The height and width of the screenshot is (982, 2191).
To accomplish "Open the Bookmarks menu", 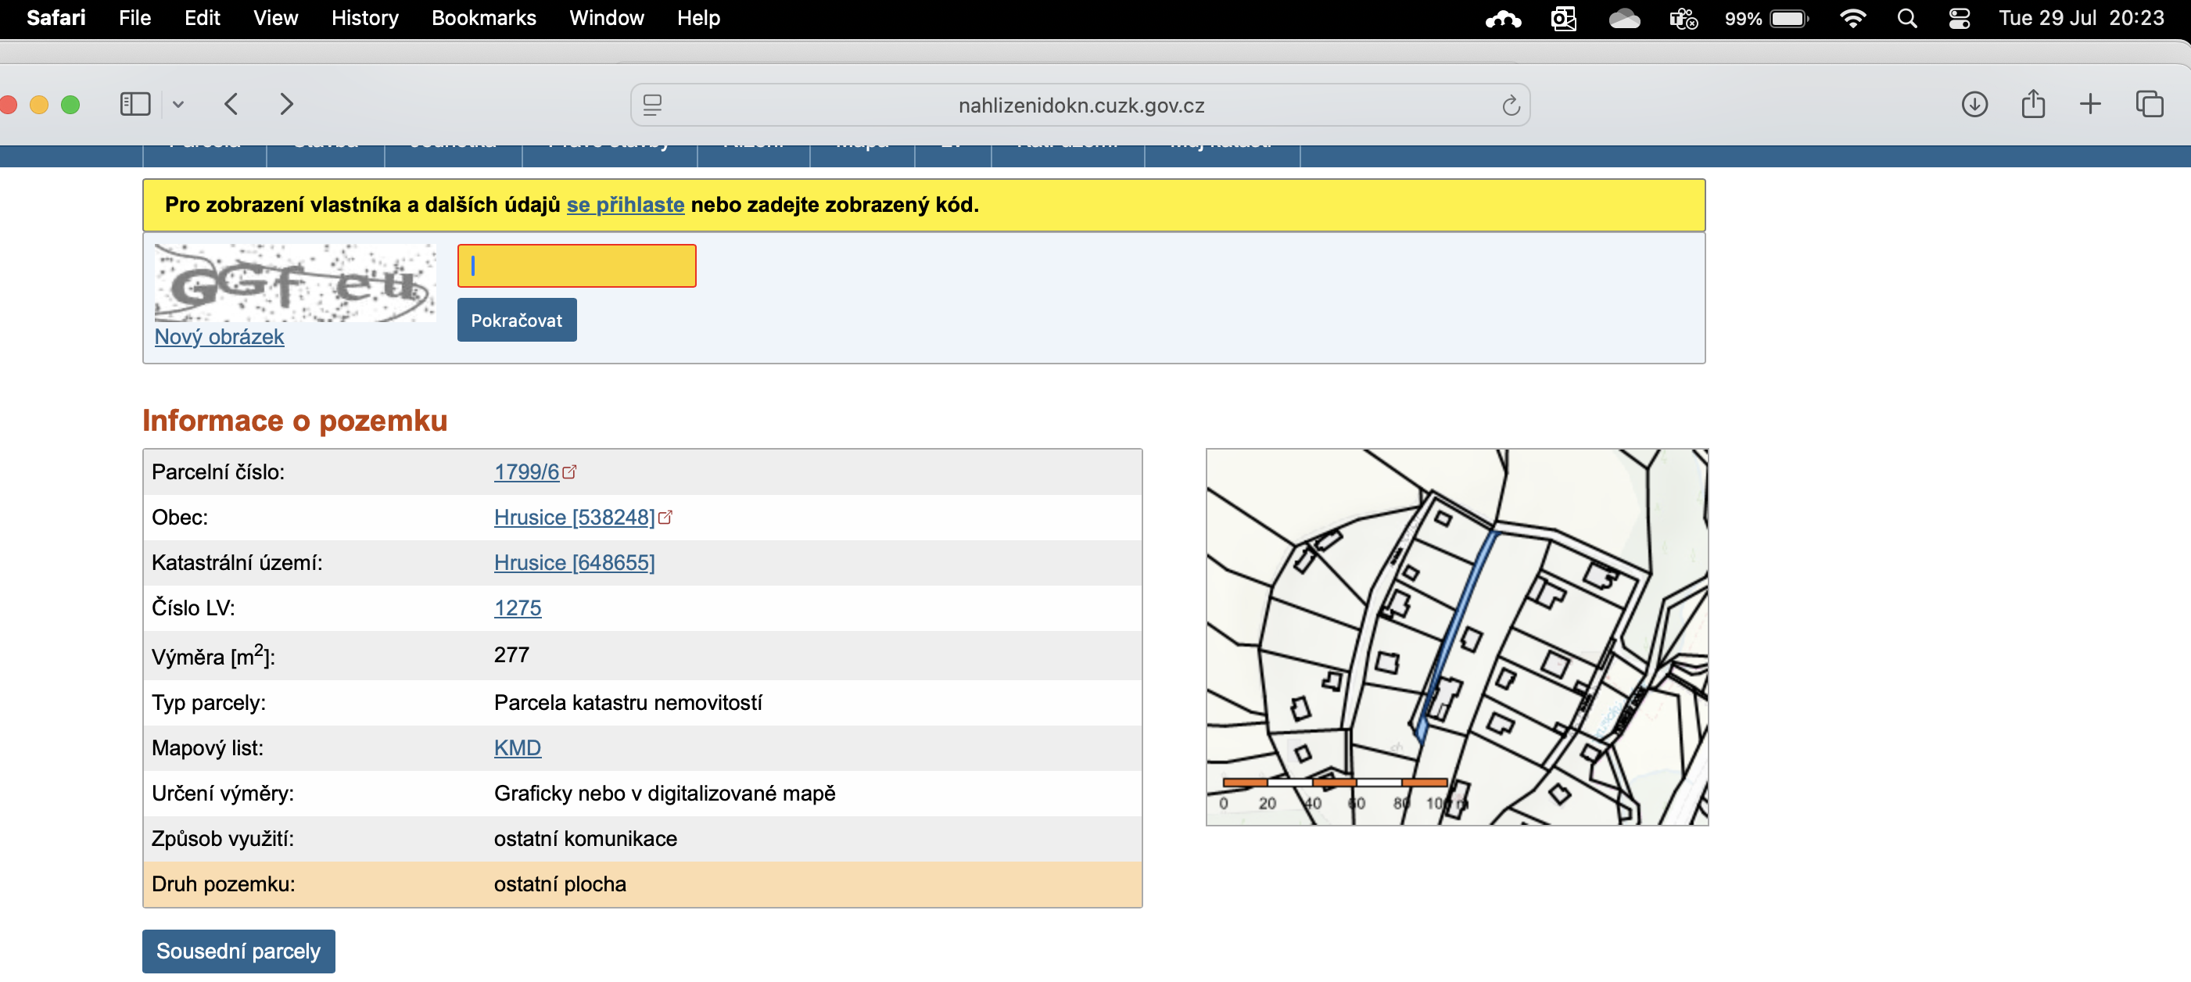I will 483,18.
